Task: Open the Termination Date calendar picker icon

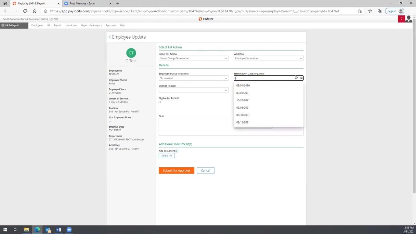Action: 301,78
